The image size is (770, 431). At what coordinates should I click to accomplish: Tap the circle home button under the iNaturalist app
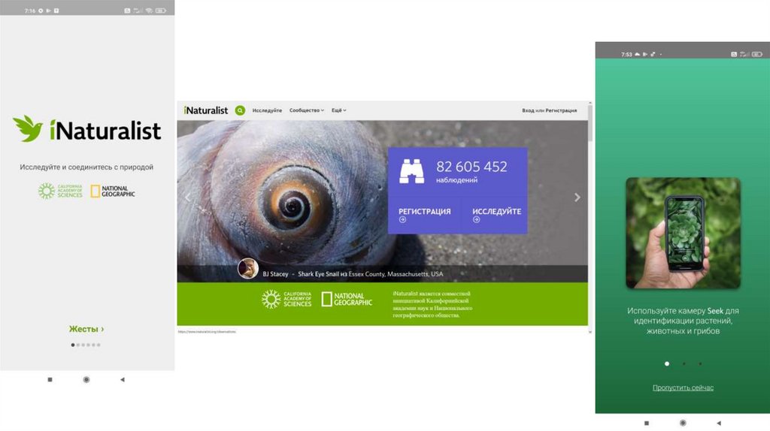coord(86,379)
